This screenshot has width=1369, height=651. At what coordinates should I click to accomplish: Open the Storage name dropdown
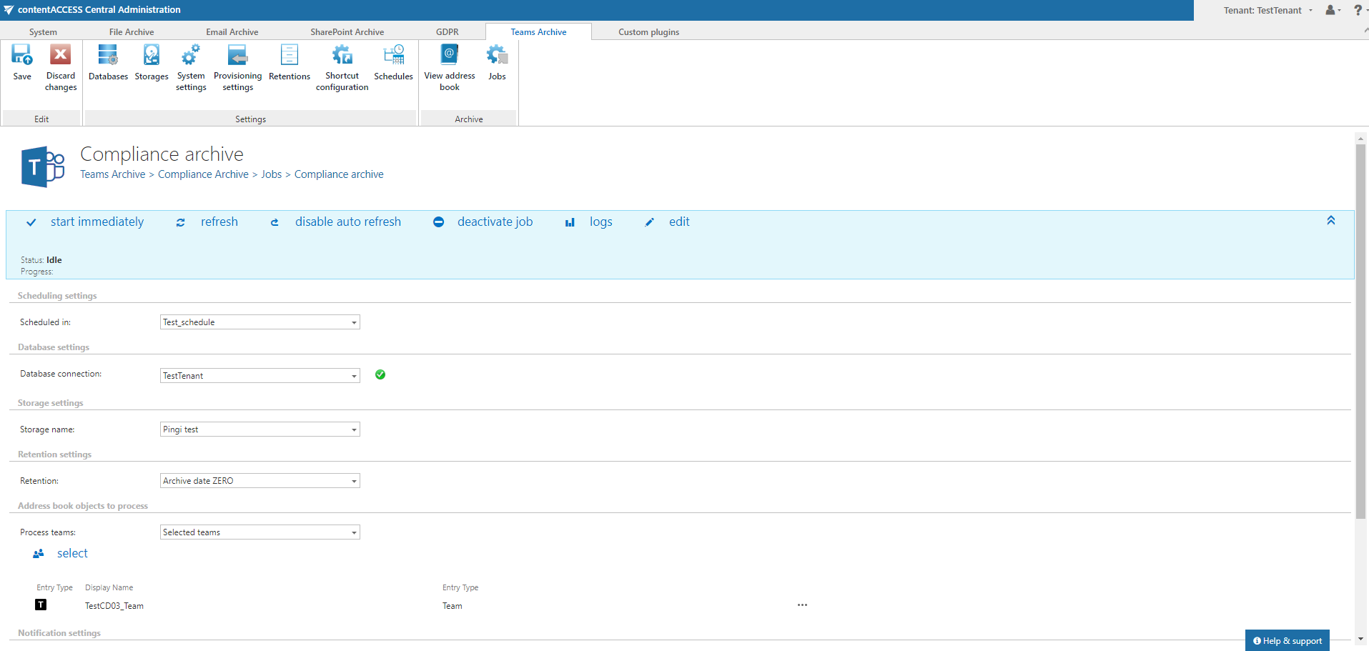pos(353,429)
